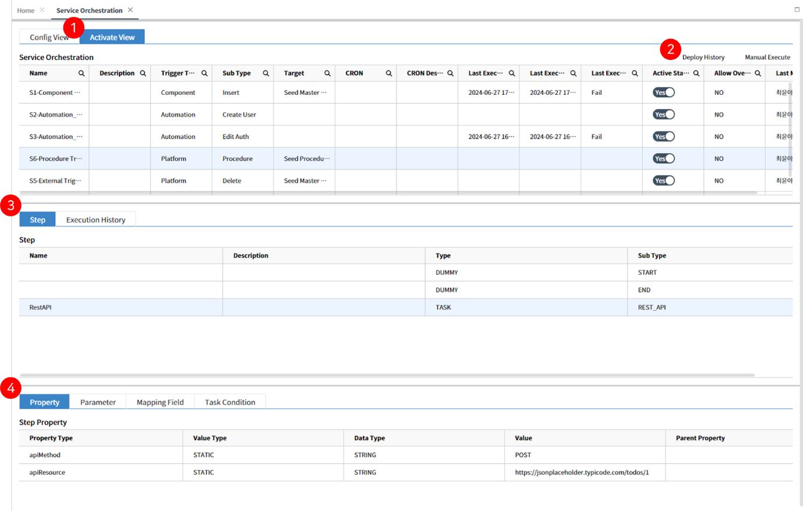
Task: Toggle Active status for S2-Automation row
Action: point(664,115)
